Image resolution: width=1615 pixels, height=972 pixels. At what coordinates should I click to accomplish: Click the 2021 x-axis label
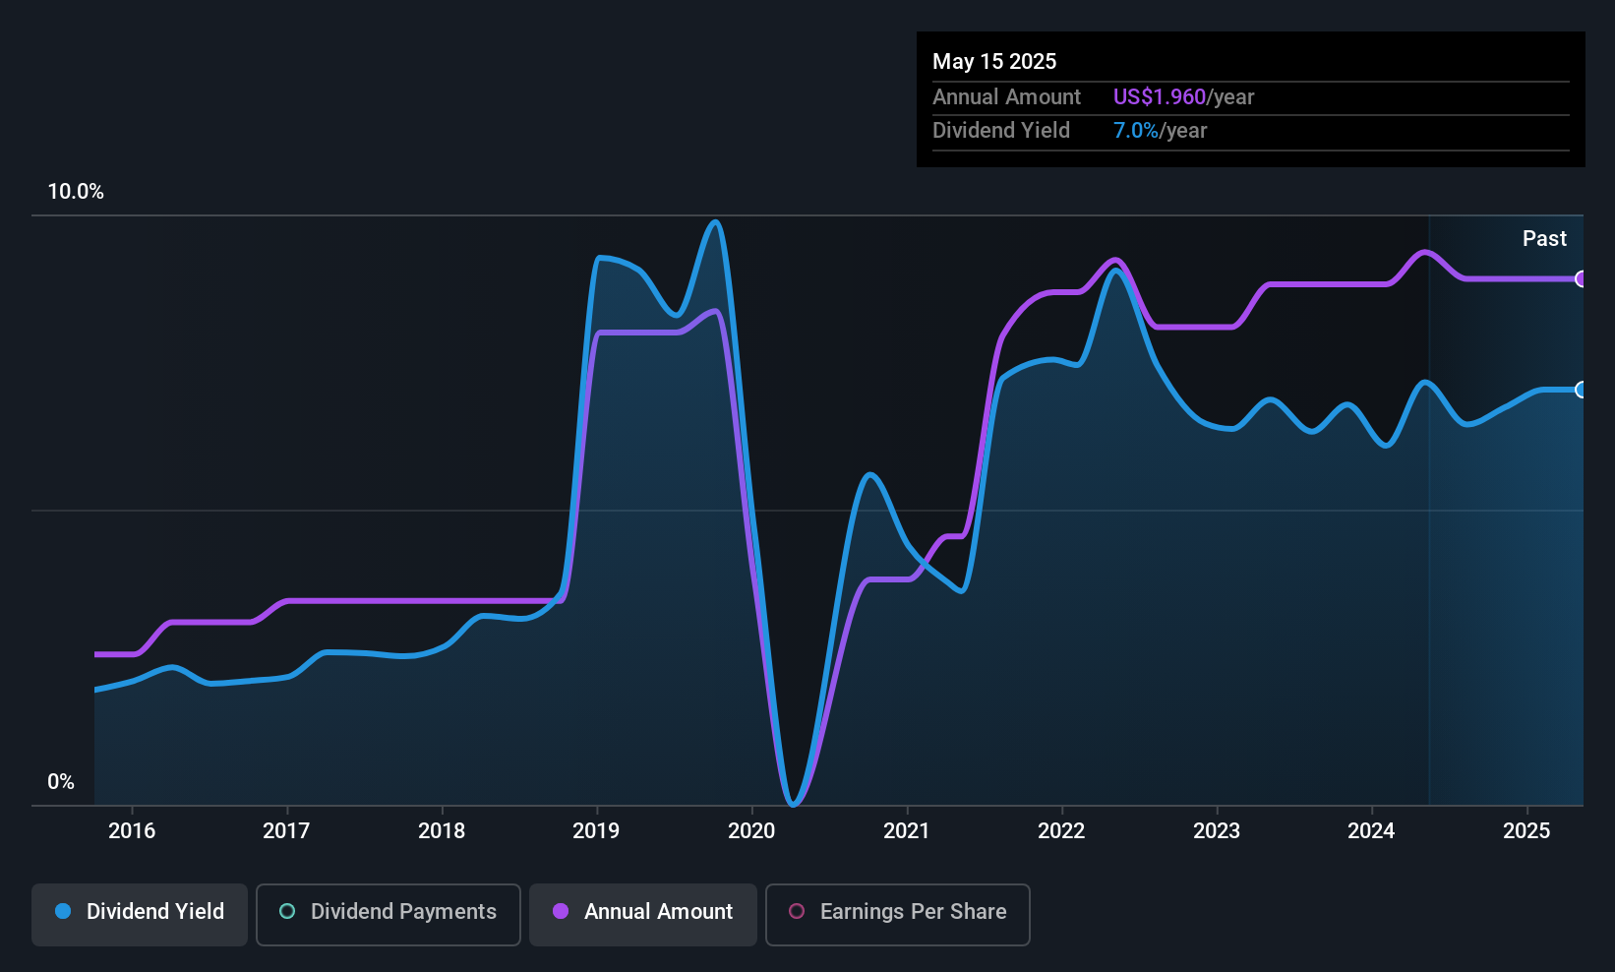(907, 831)
